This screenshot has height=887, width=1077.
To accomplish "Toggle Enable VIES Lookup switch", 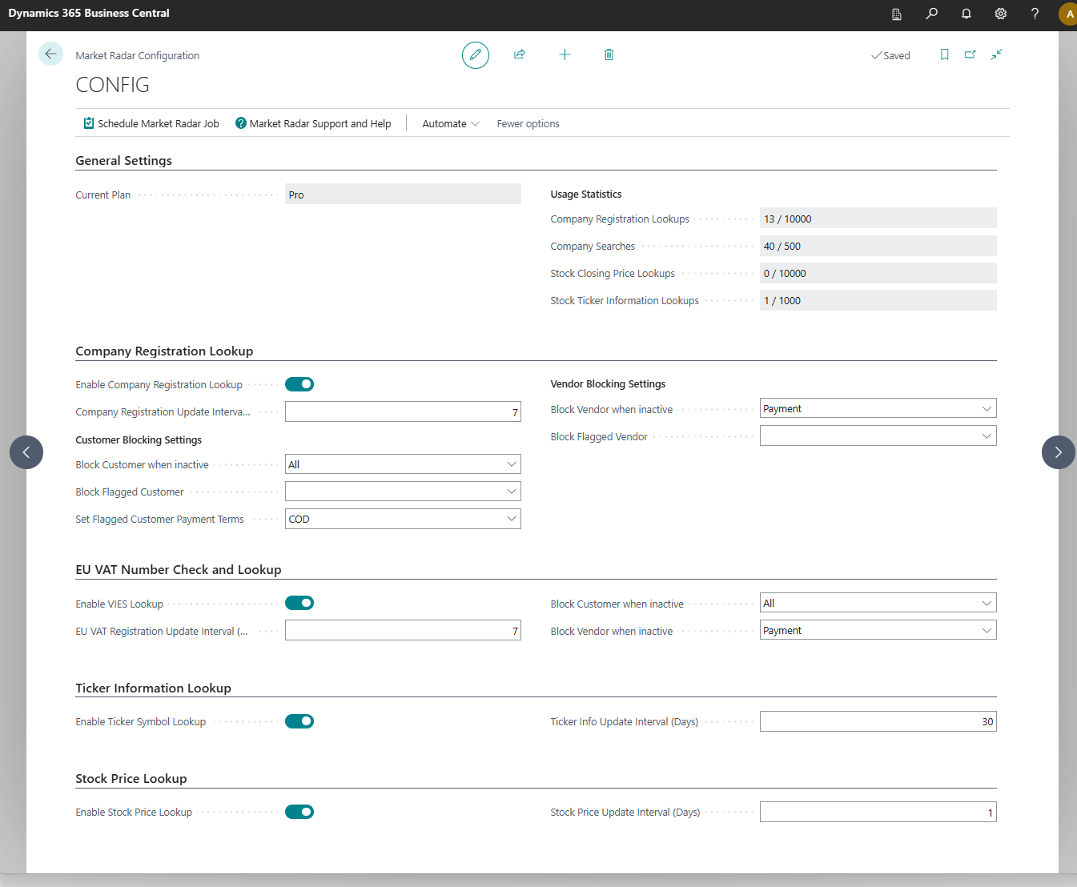I will 299,603.
